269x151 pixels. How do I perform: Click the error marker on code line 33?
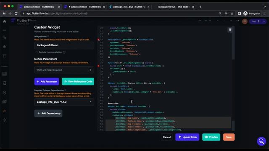(x=98, y=66)
